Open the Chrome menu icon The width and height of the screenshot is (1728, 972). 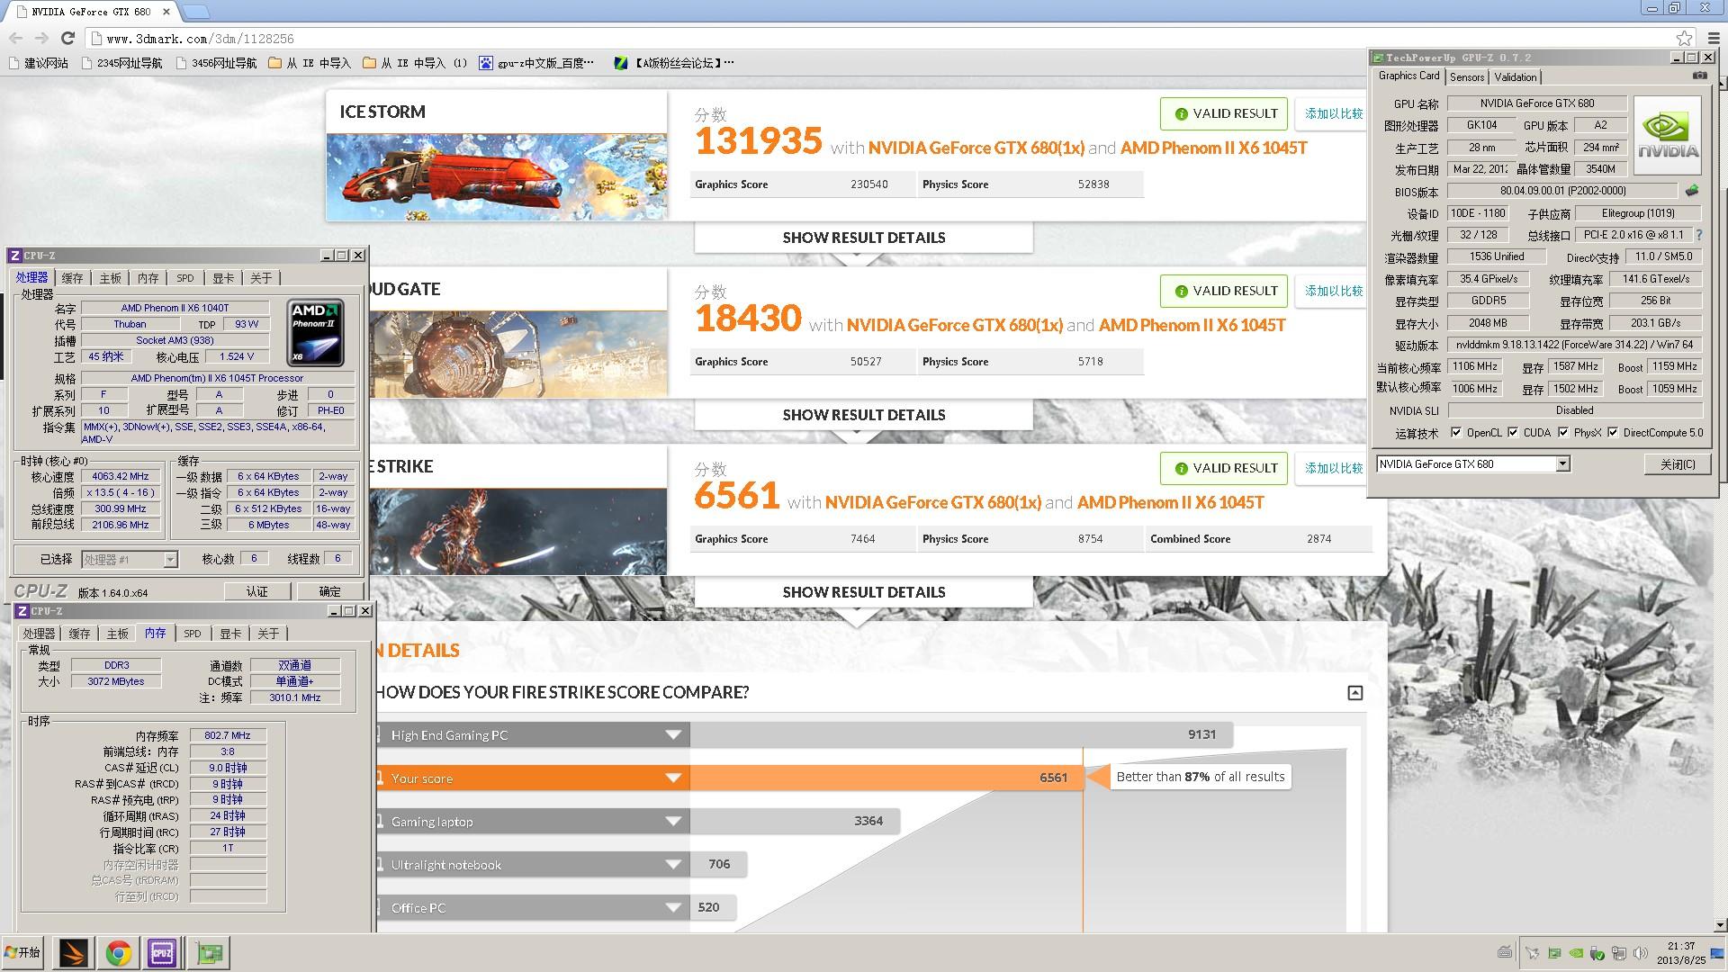pos(1714,38)
